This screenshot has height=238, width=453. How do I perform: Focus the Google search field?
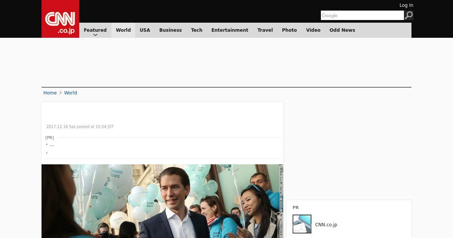coord(362,15)
